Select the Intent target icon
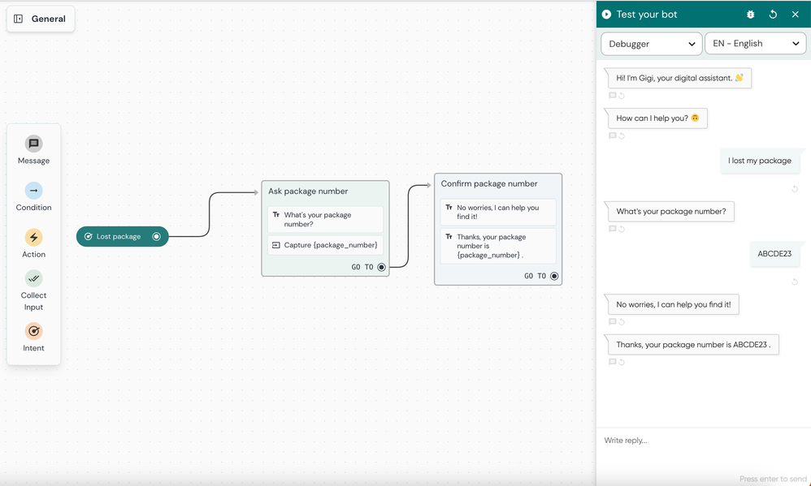The image size is (811, 486). [33, 331]
